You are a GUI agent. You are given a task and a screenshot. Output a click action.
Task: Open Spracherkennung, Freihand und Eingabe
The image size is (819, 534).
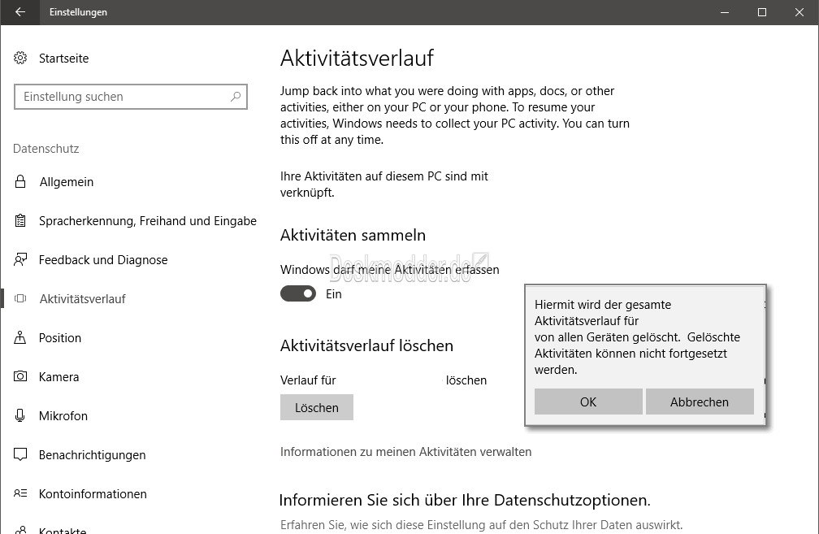tap(148, 221)
